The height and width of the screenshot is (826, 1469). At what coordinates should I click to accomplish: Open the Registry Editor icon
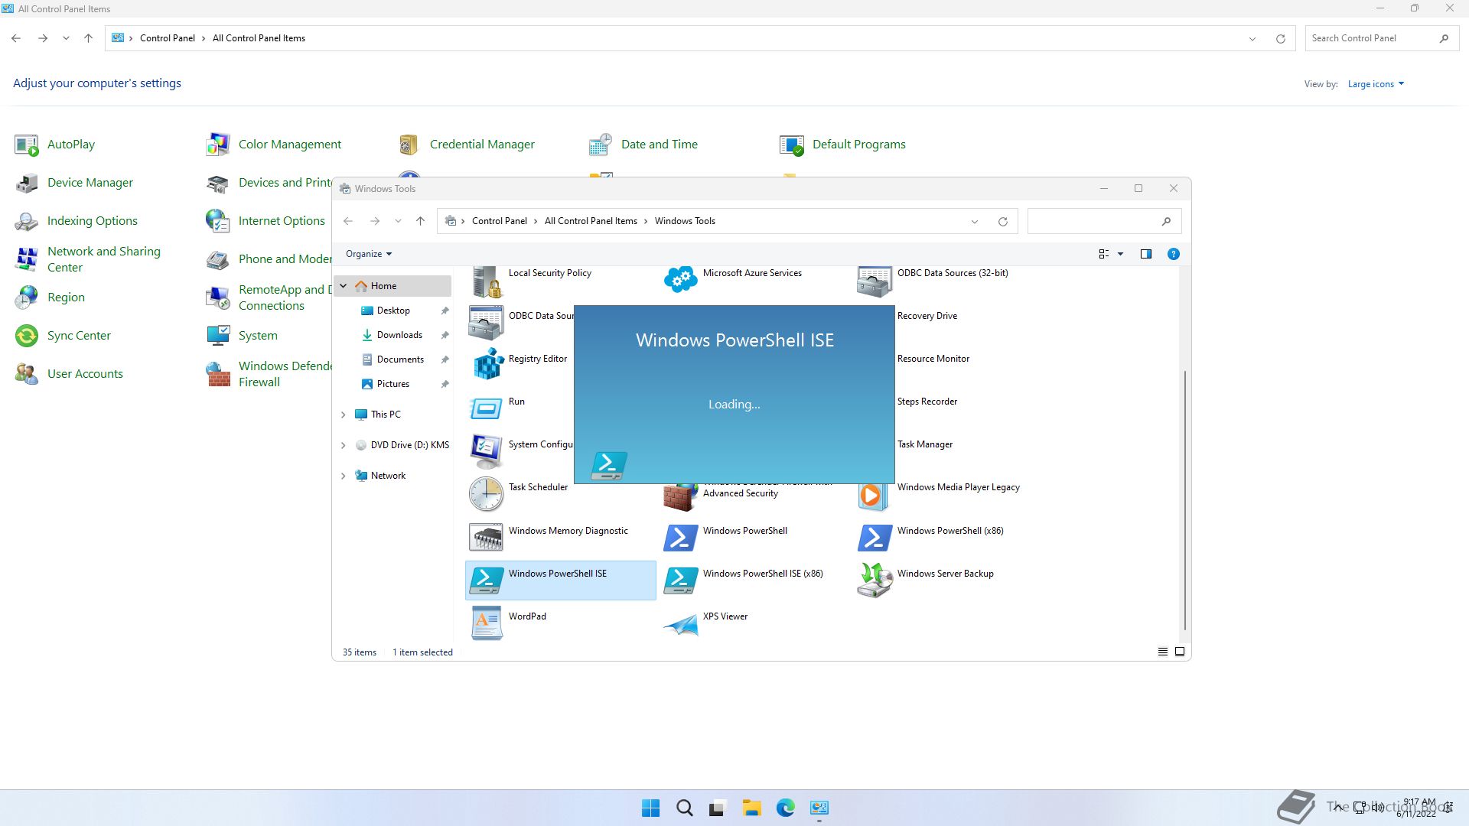tap(487, 365)
